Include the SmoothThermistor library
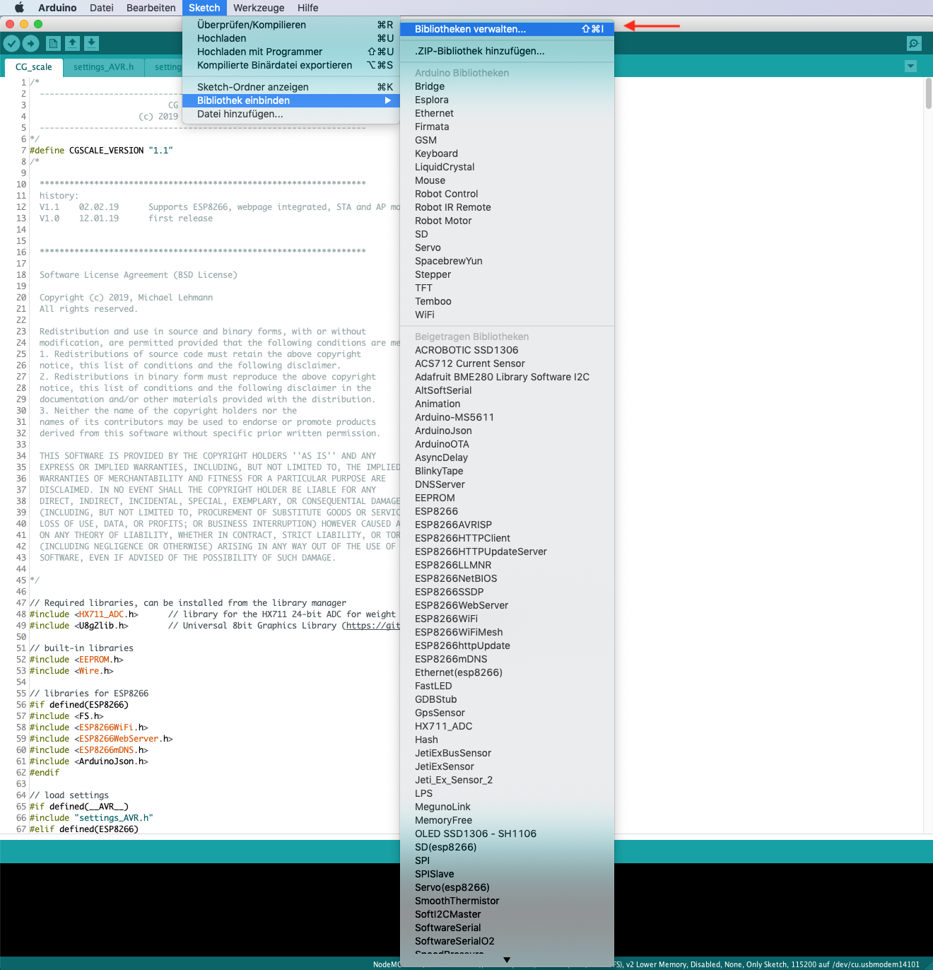The image size is (933, 970). point(507,901)
